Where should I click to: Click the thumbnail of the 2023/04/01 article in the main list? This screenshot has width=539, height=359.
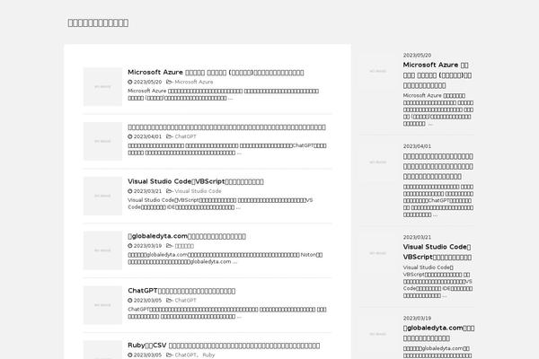click(x=102, y=141)
